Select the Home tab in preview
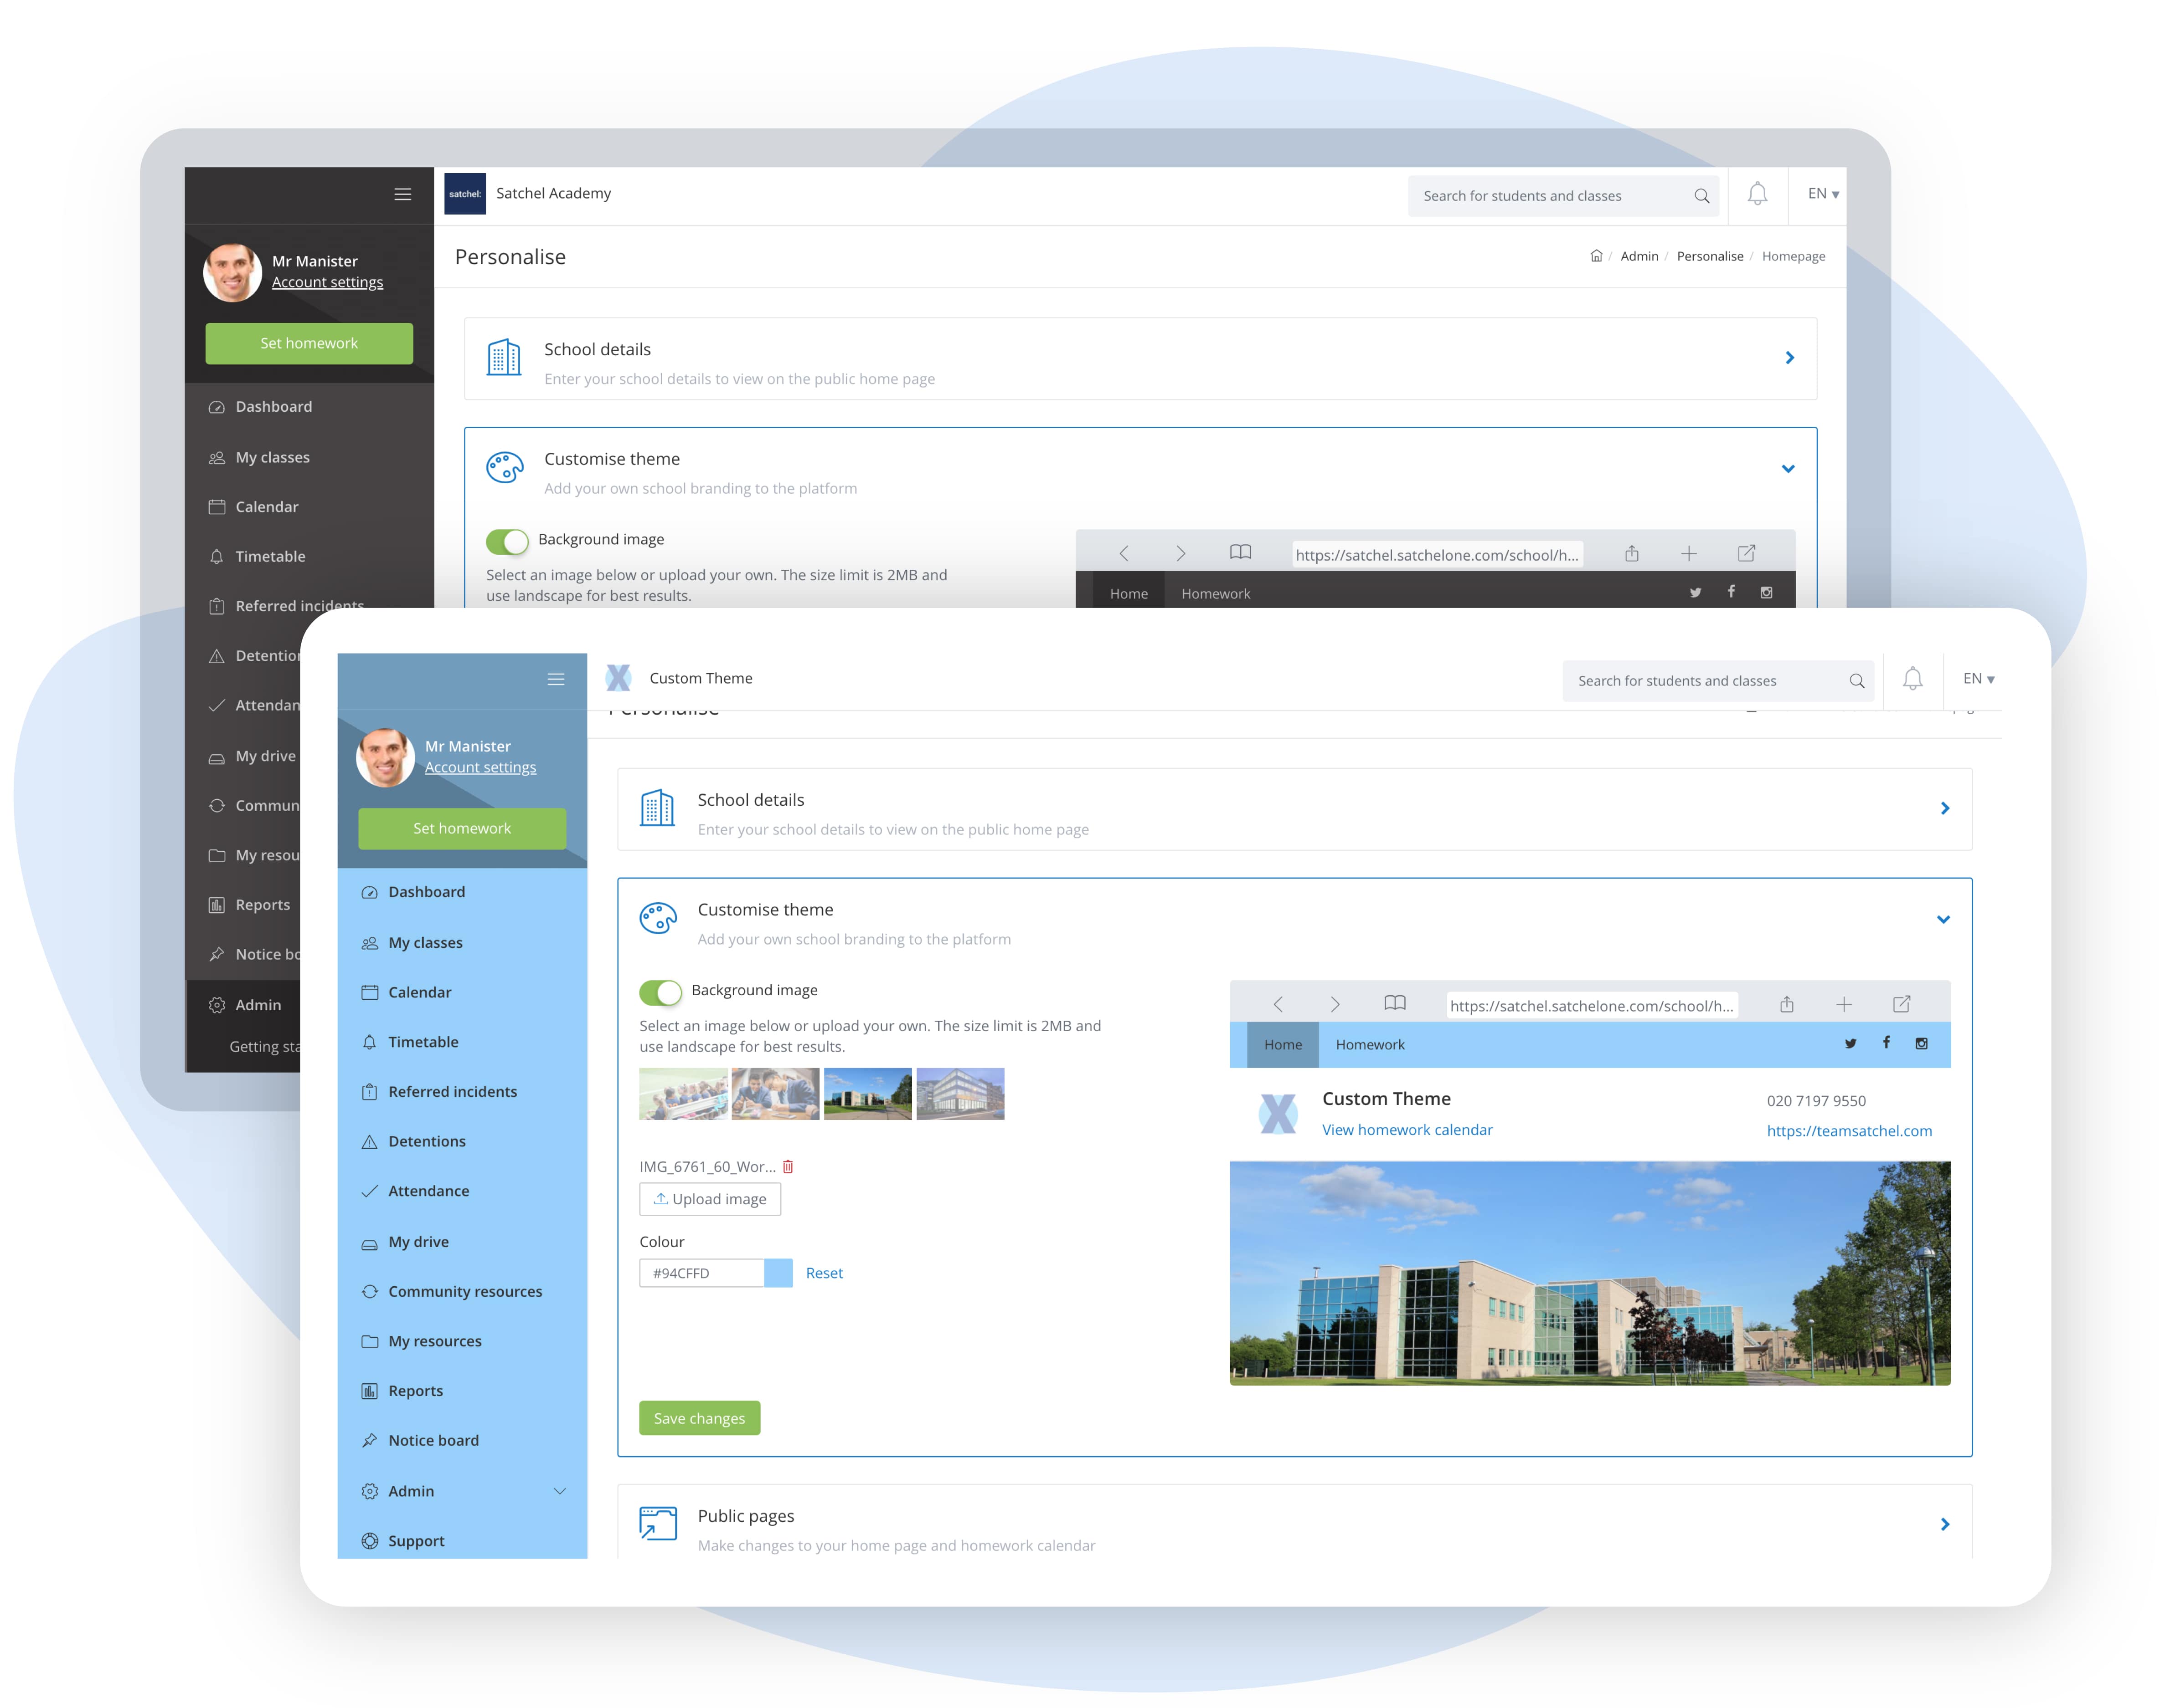 coord(1283,1044)
